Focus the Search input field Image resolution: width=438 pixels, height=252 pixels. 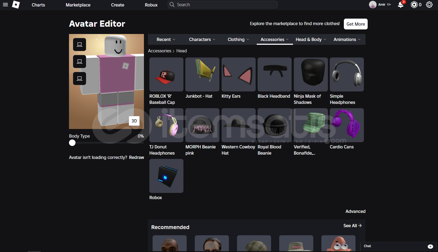[x=223, y=5]
